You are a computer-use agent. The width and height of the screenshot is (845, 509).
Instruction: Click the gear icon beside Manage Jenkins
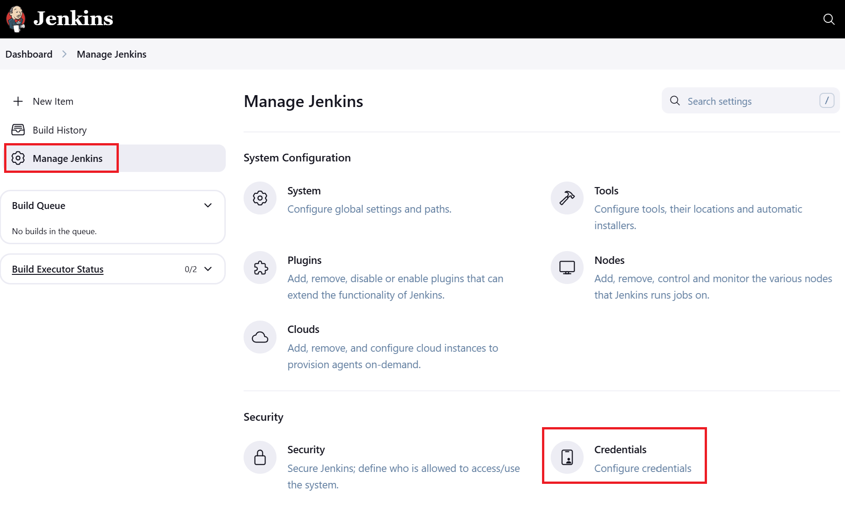pyautogui.click(x=18, y=158)
